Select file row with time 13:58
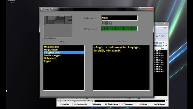Viewport: 193px width, 109px height. click(x=161, y=55)
